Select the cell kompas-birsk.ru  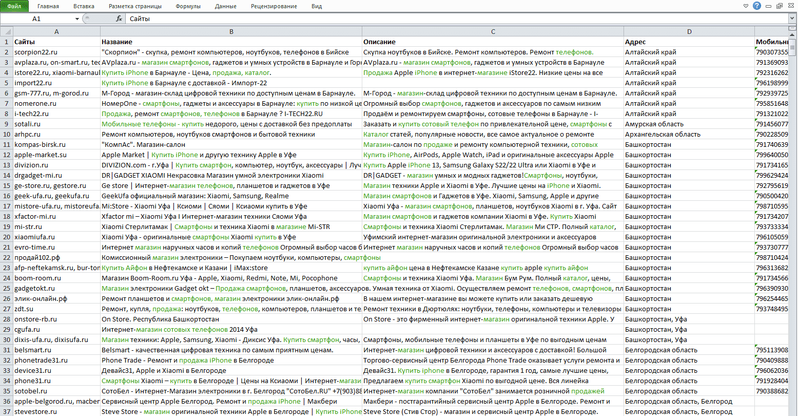56,144
